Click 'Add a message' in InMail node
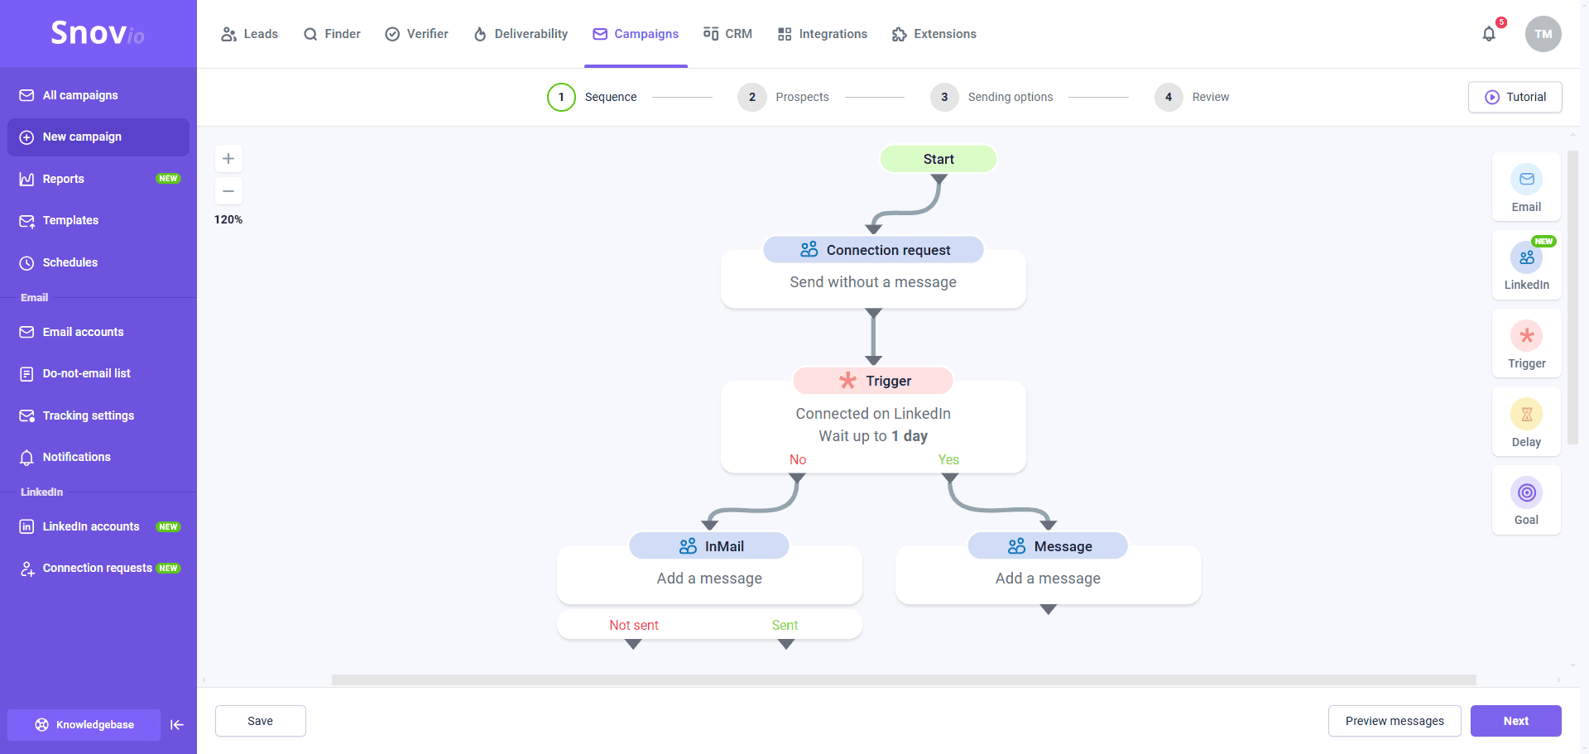 (x=709, y=579)
